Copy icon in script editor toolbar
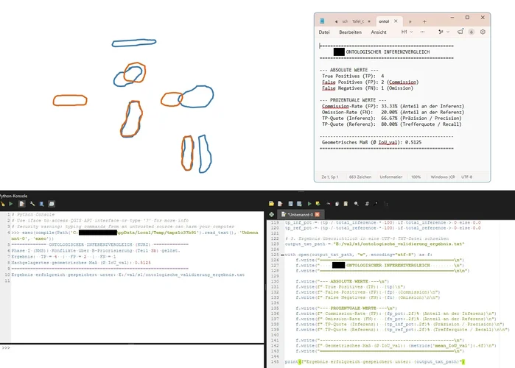Screen dimensions: 515x368 tap(337, 204)
